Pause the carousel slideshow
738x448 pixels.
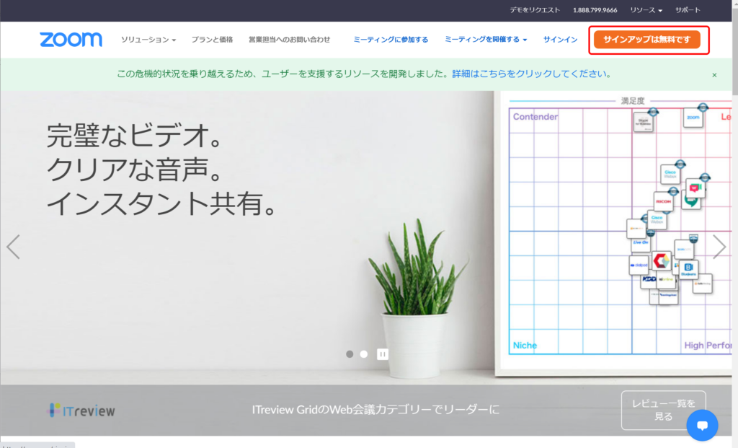pos(382,354)
